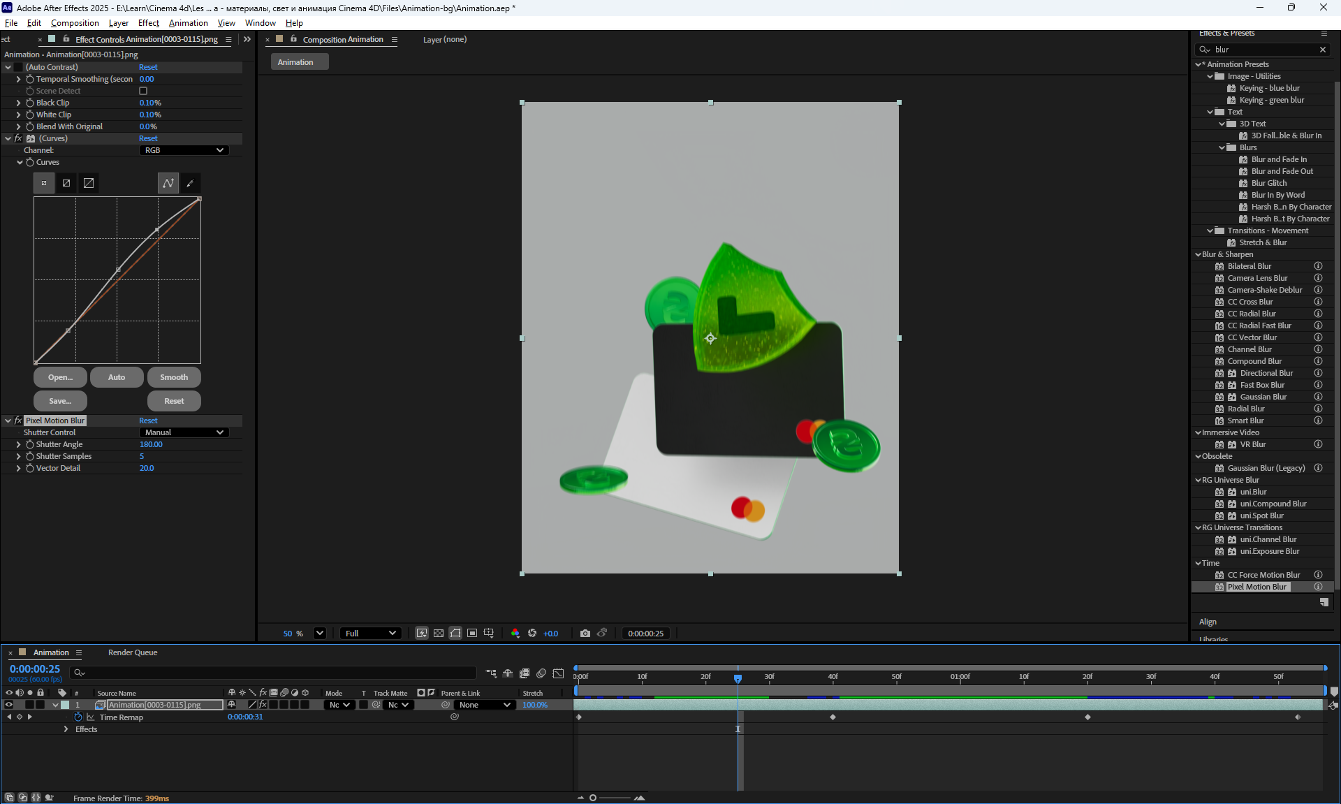This screenshot has height=804, width=1341.
Task: Click show channel RGB icon
Action: (515, 634)
